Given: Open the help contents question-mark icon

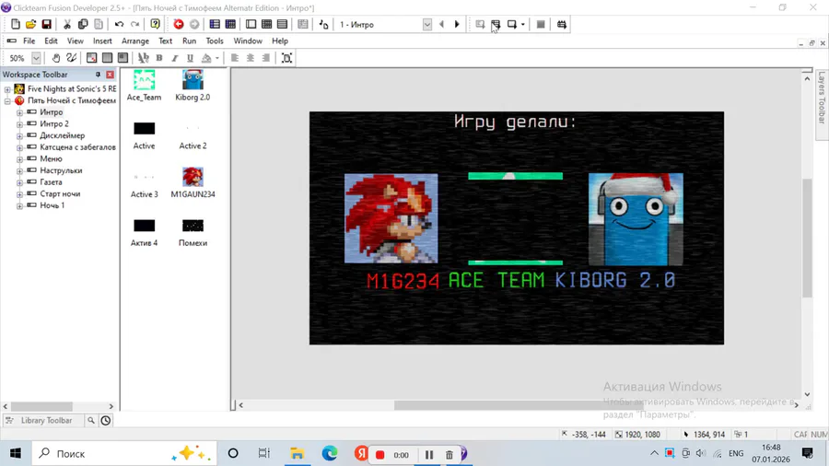Looking at the screenshot, I should pyautogui.click(x=155, y=24).
